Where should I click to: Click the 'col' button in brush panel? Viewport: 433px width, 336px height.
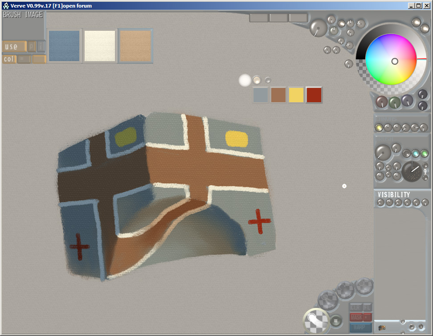(9, 59)
